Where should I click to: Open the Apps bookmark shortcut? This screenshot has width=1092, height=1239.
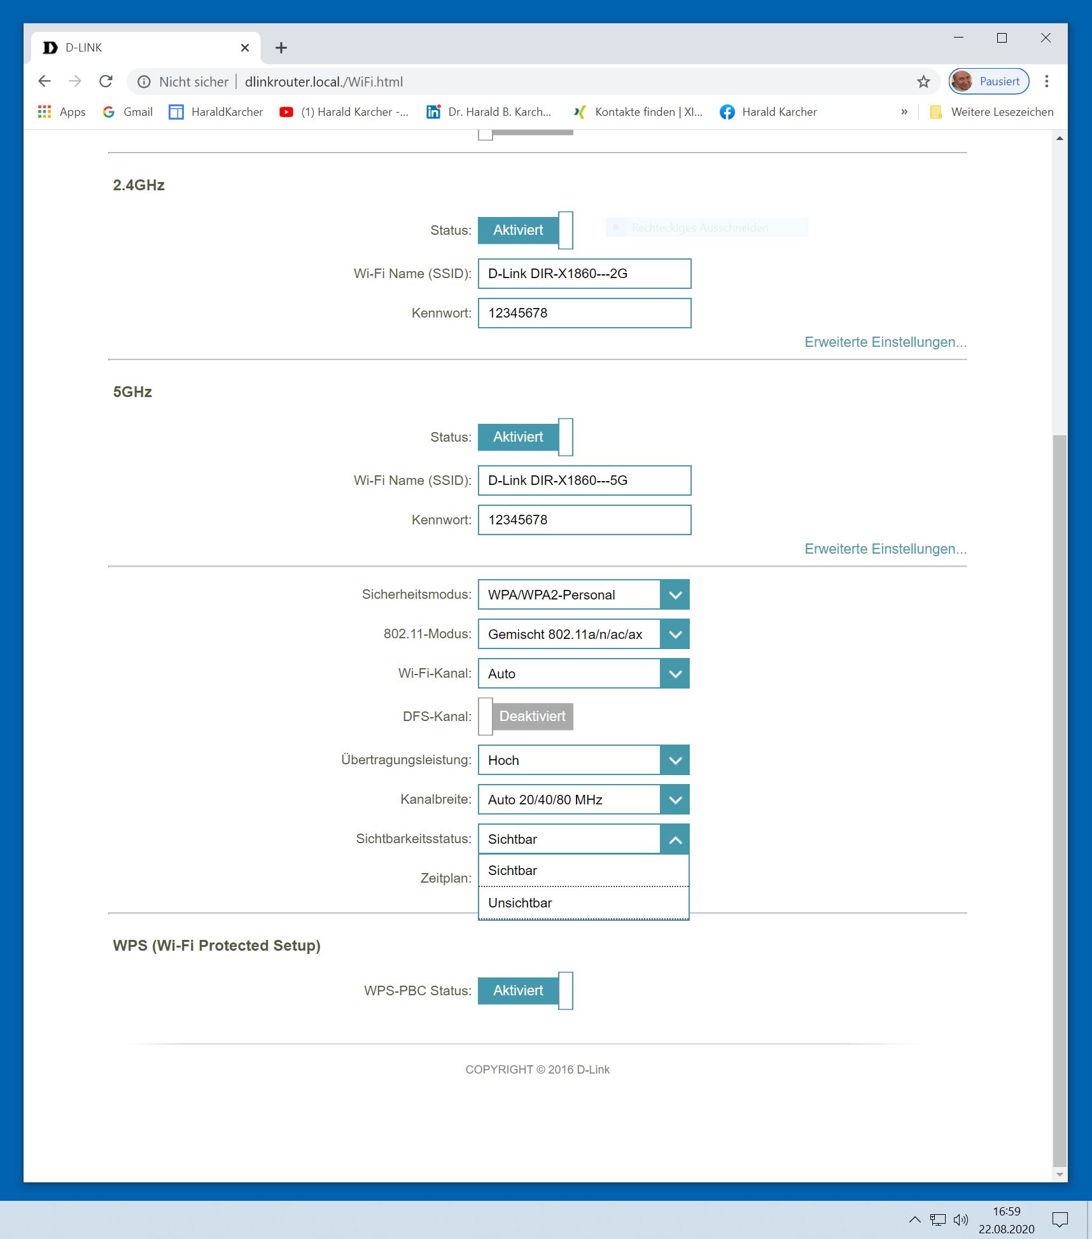click(62, 112)
